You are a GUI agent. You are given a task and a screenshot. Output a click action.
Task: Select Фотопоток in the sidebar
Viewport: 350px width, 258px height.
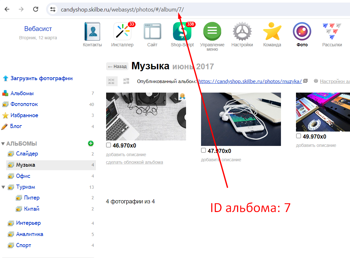point(24,104)
